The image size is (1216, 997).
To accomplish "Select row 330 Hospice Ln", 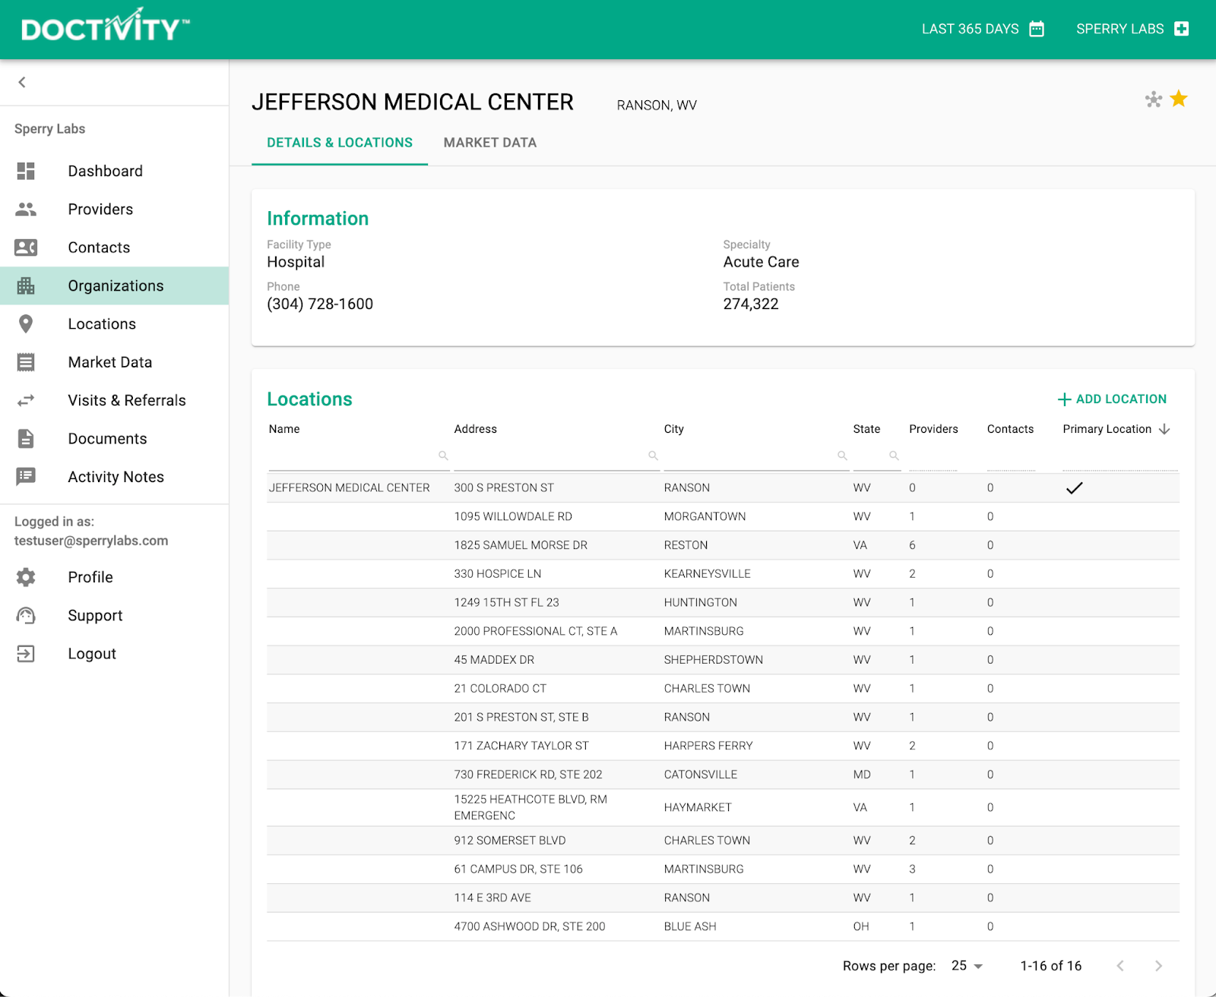I will 723,574.
